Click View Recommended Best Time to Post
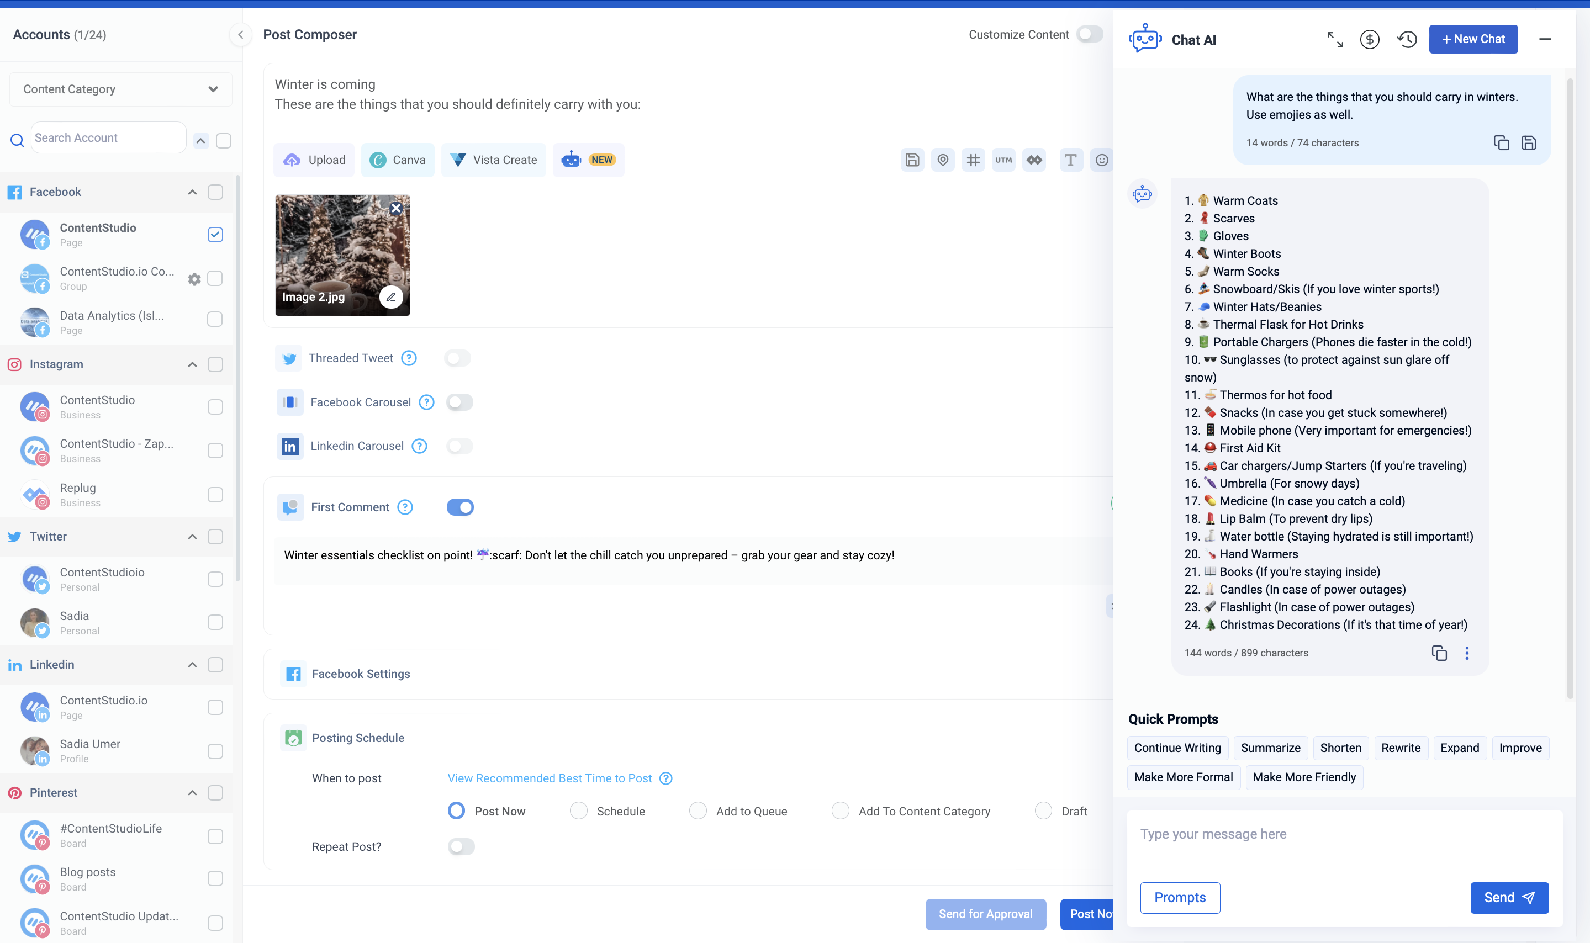The image size is (1590, 943). (550, 778)
